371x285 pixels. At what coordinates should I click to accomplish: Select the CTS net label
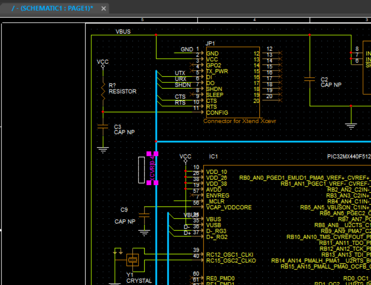(x=180, y=97)
